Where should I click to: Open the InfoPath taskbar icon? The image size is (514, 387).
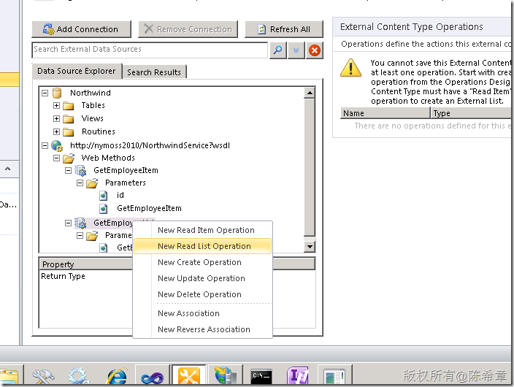pyautogui.click(x=298, y=375)
